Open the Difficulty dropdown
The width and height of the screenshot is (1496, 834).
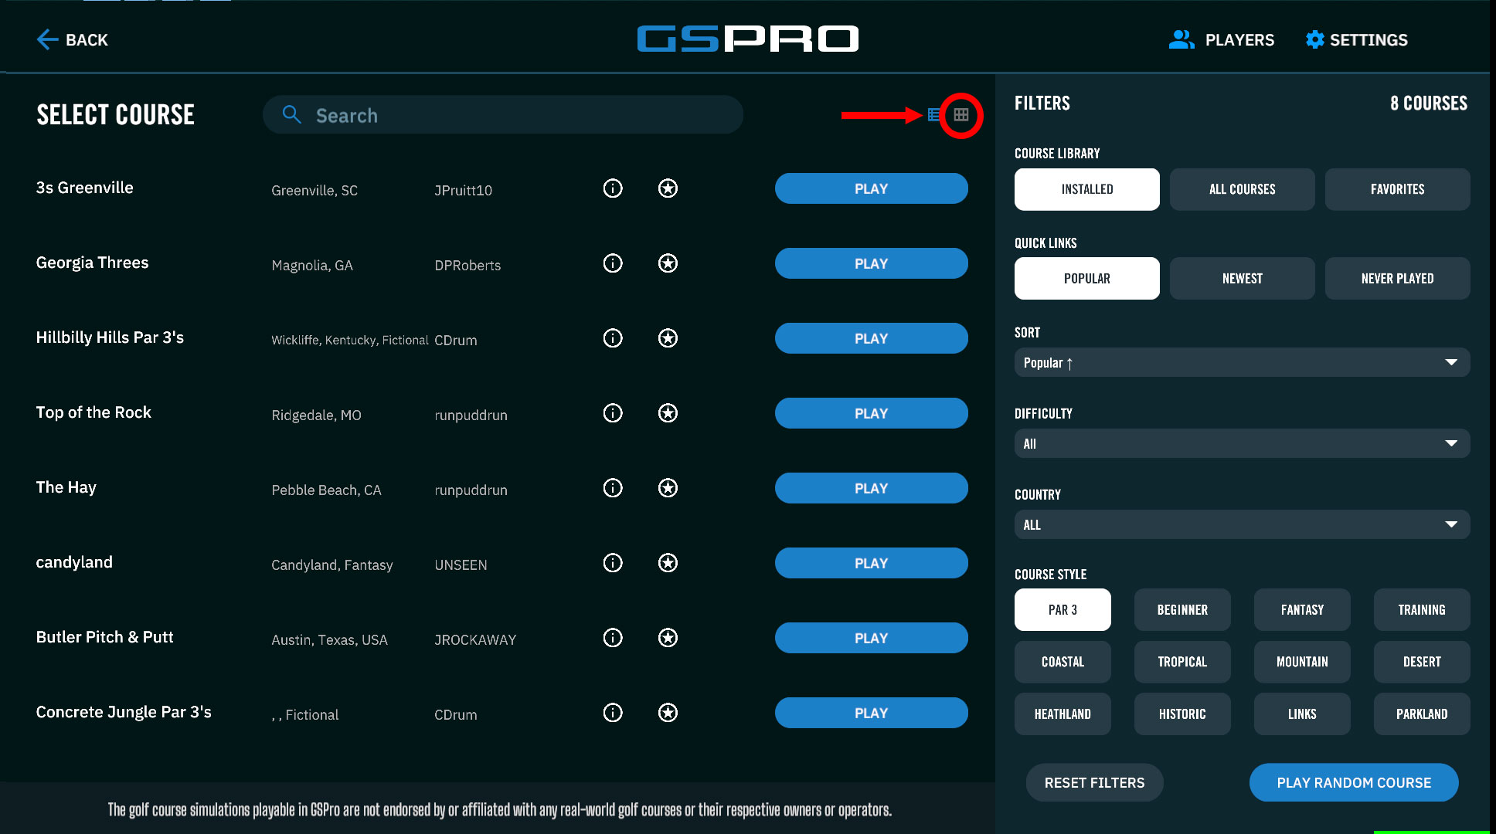point(1242,444)
